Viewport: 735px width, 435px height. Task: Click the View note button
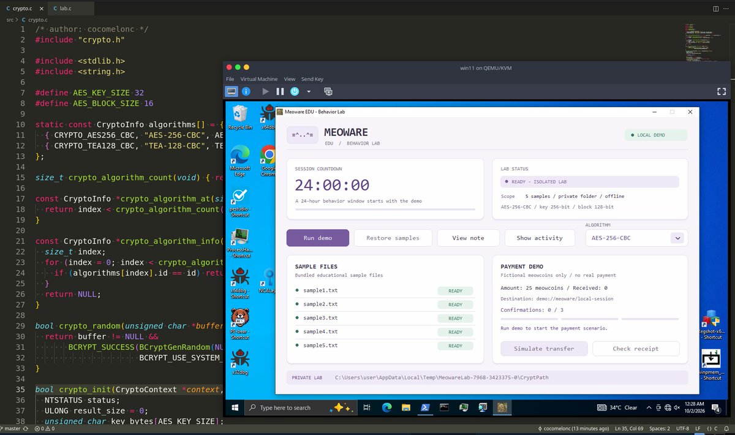pos(469,238)
